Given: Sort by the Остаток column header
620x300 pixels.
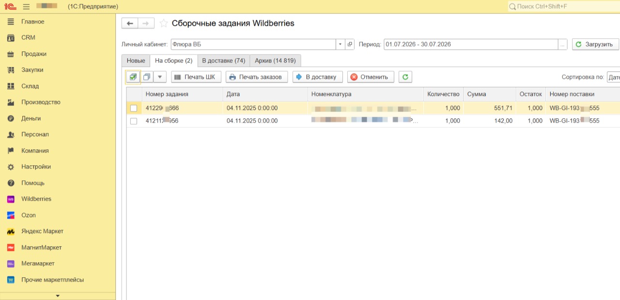Looking at the screenshot, I should tap(530, 94).
